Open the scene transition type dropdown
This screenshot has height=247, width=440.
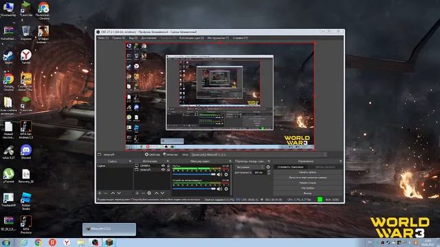pyautogui.click(x=250, y=167)
